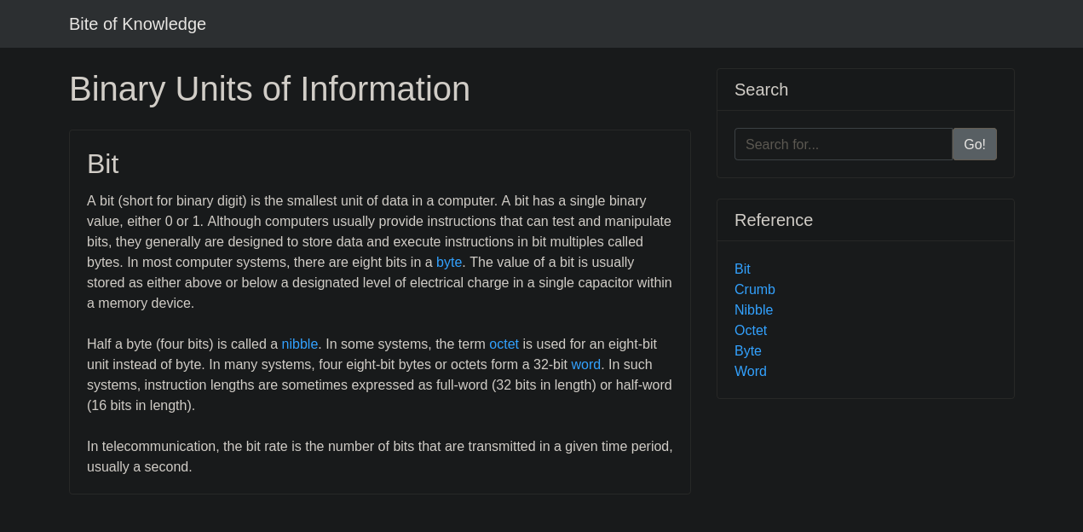
Task: Click the Bite of Knowledge site title
Action: pos(137,24)
